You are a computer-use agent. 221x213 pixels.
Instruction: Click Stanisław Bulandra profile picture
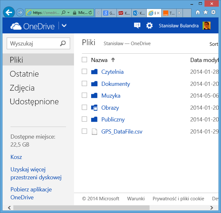click(x=206, y=26)
